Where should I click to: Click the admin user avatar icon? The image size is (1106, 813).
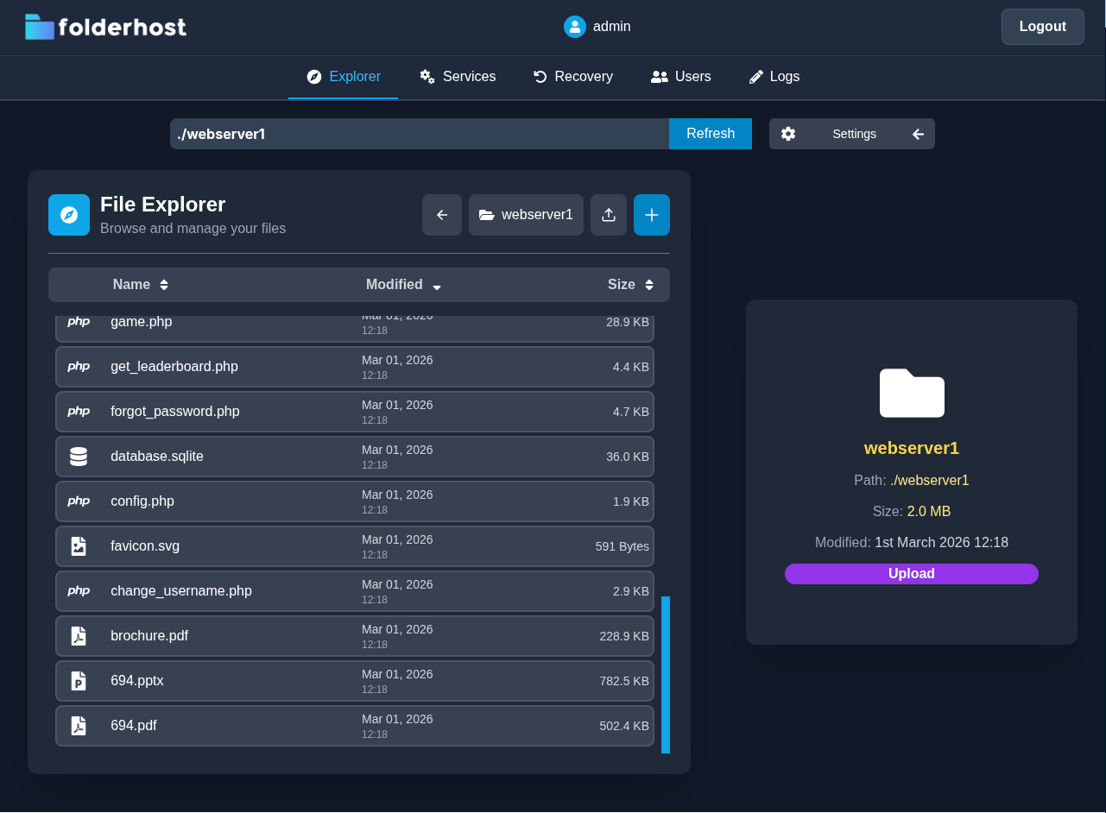tap(575, 27)
